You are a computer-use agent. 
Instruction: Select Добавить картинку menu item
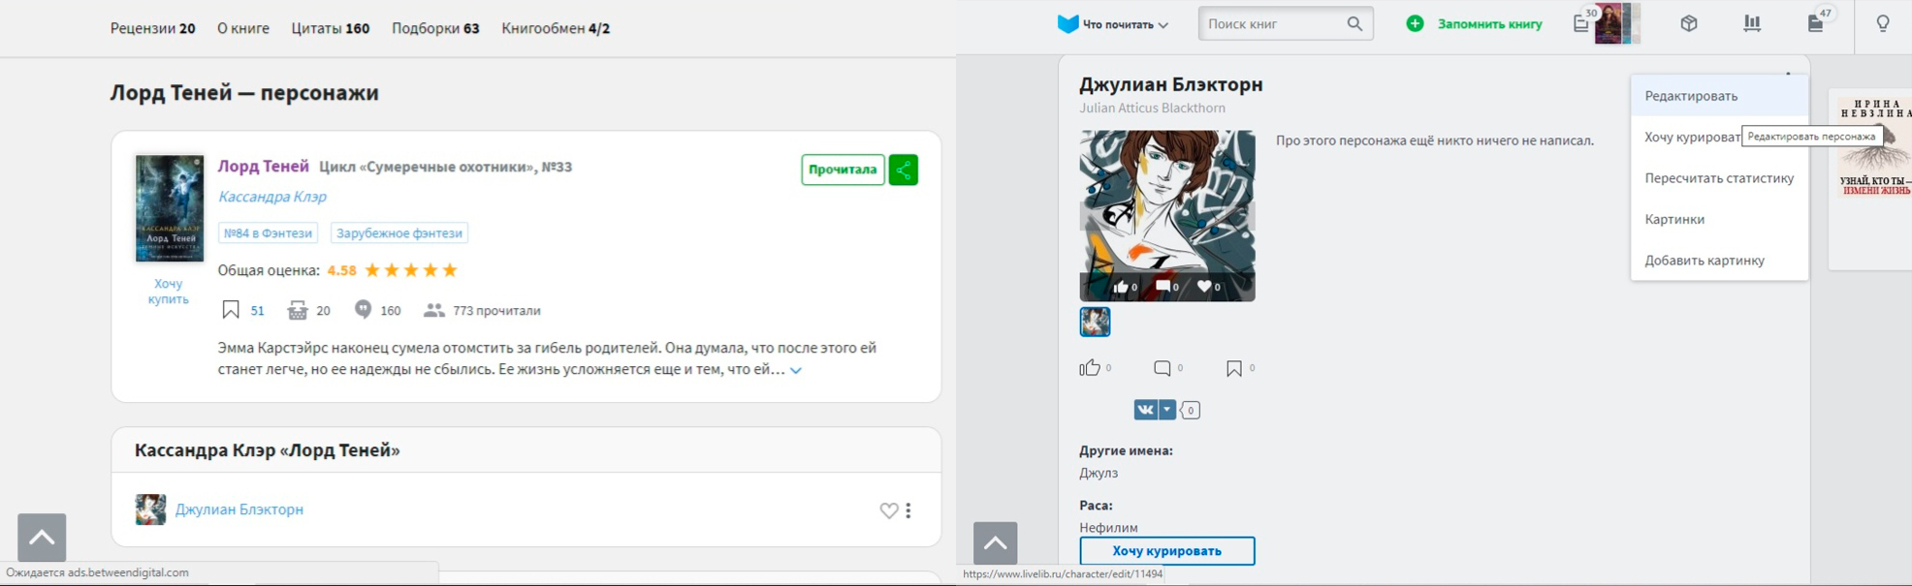click(1720, 260)
